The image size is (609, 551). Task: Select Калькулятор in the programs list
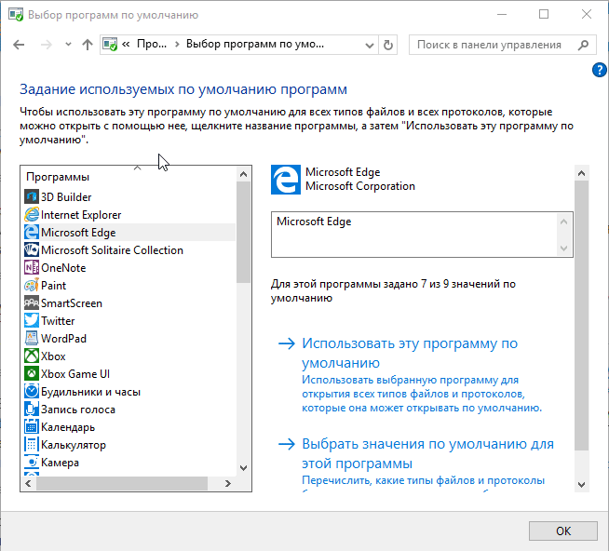tap(74, 445)
